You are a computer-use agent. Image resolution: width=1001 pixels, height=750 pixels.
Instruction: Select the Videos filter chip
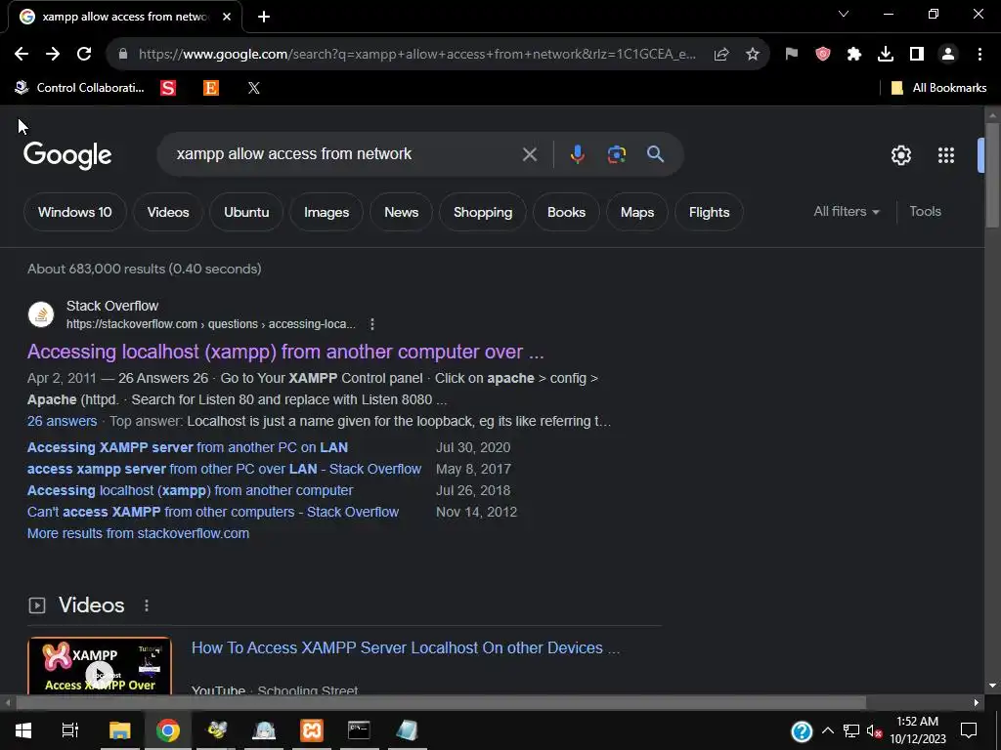[168, 212]
